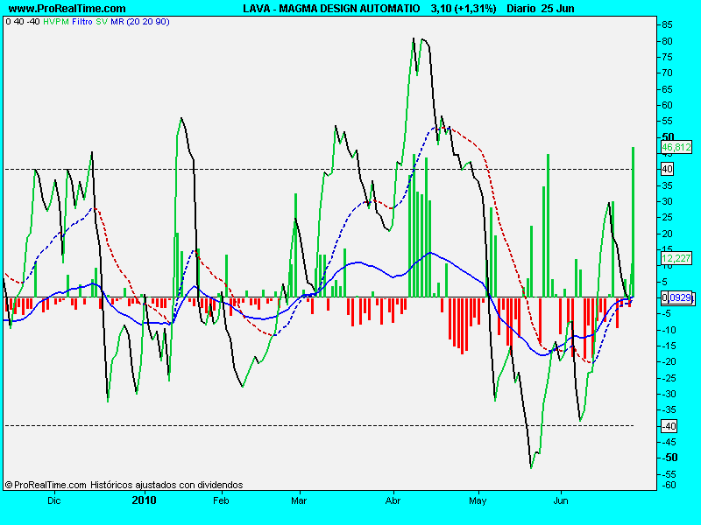Click the www.ProRealTime.com header text
The height and width of the screenshot is (525, 701).
[x=67, y=9]
